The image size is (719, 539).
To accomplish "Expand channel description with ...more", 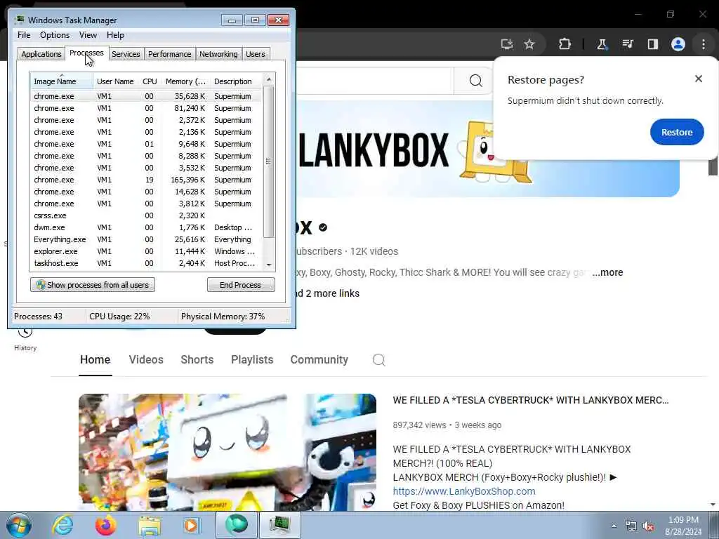I will coord(607,272).
